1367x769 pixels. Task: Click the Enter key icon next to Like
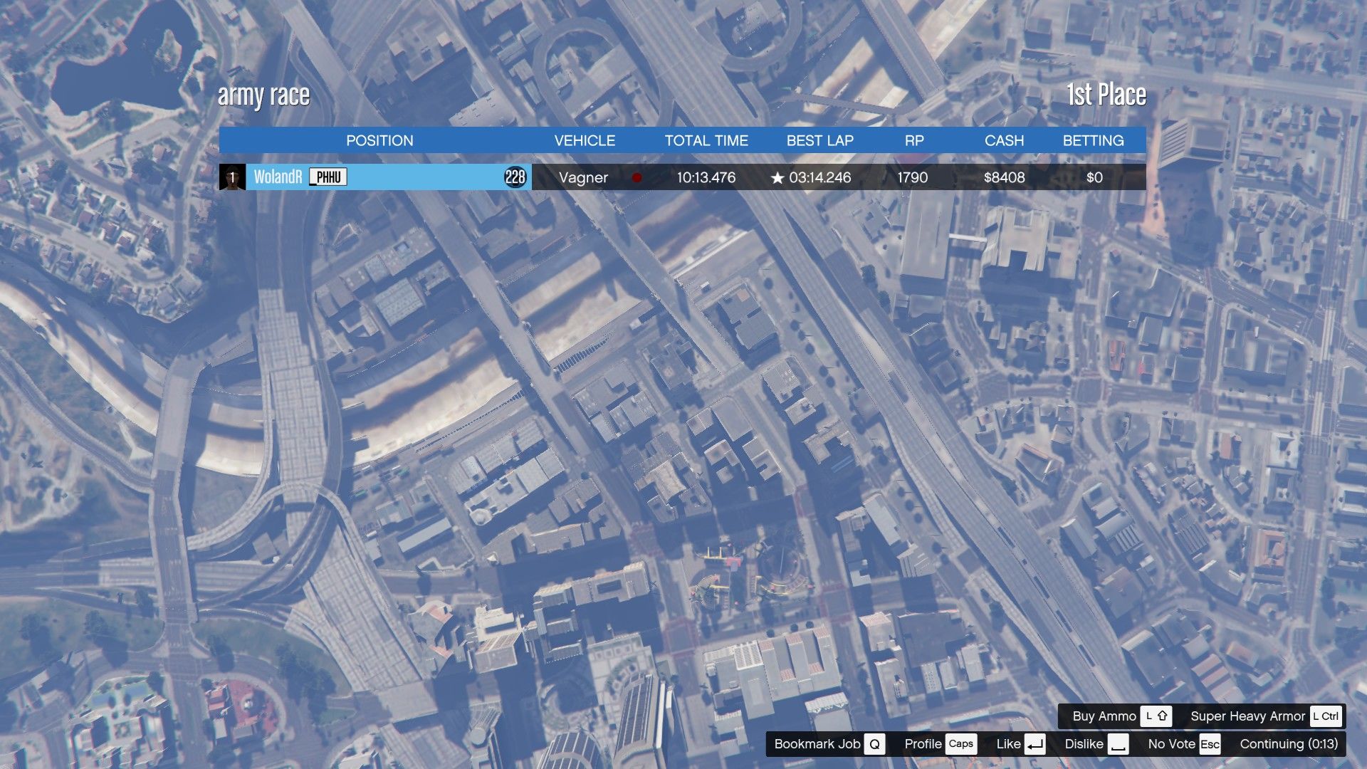(1035, 744)
